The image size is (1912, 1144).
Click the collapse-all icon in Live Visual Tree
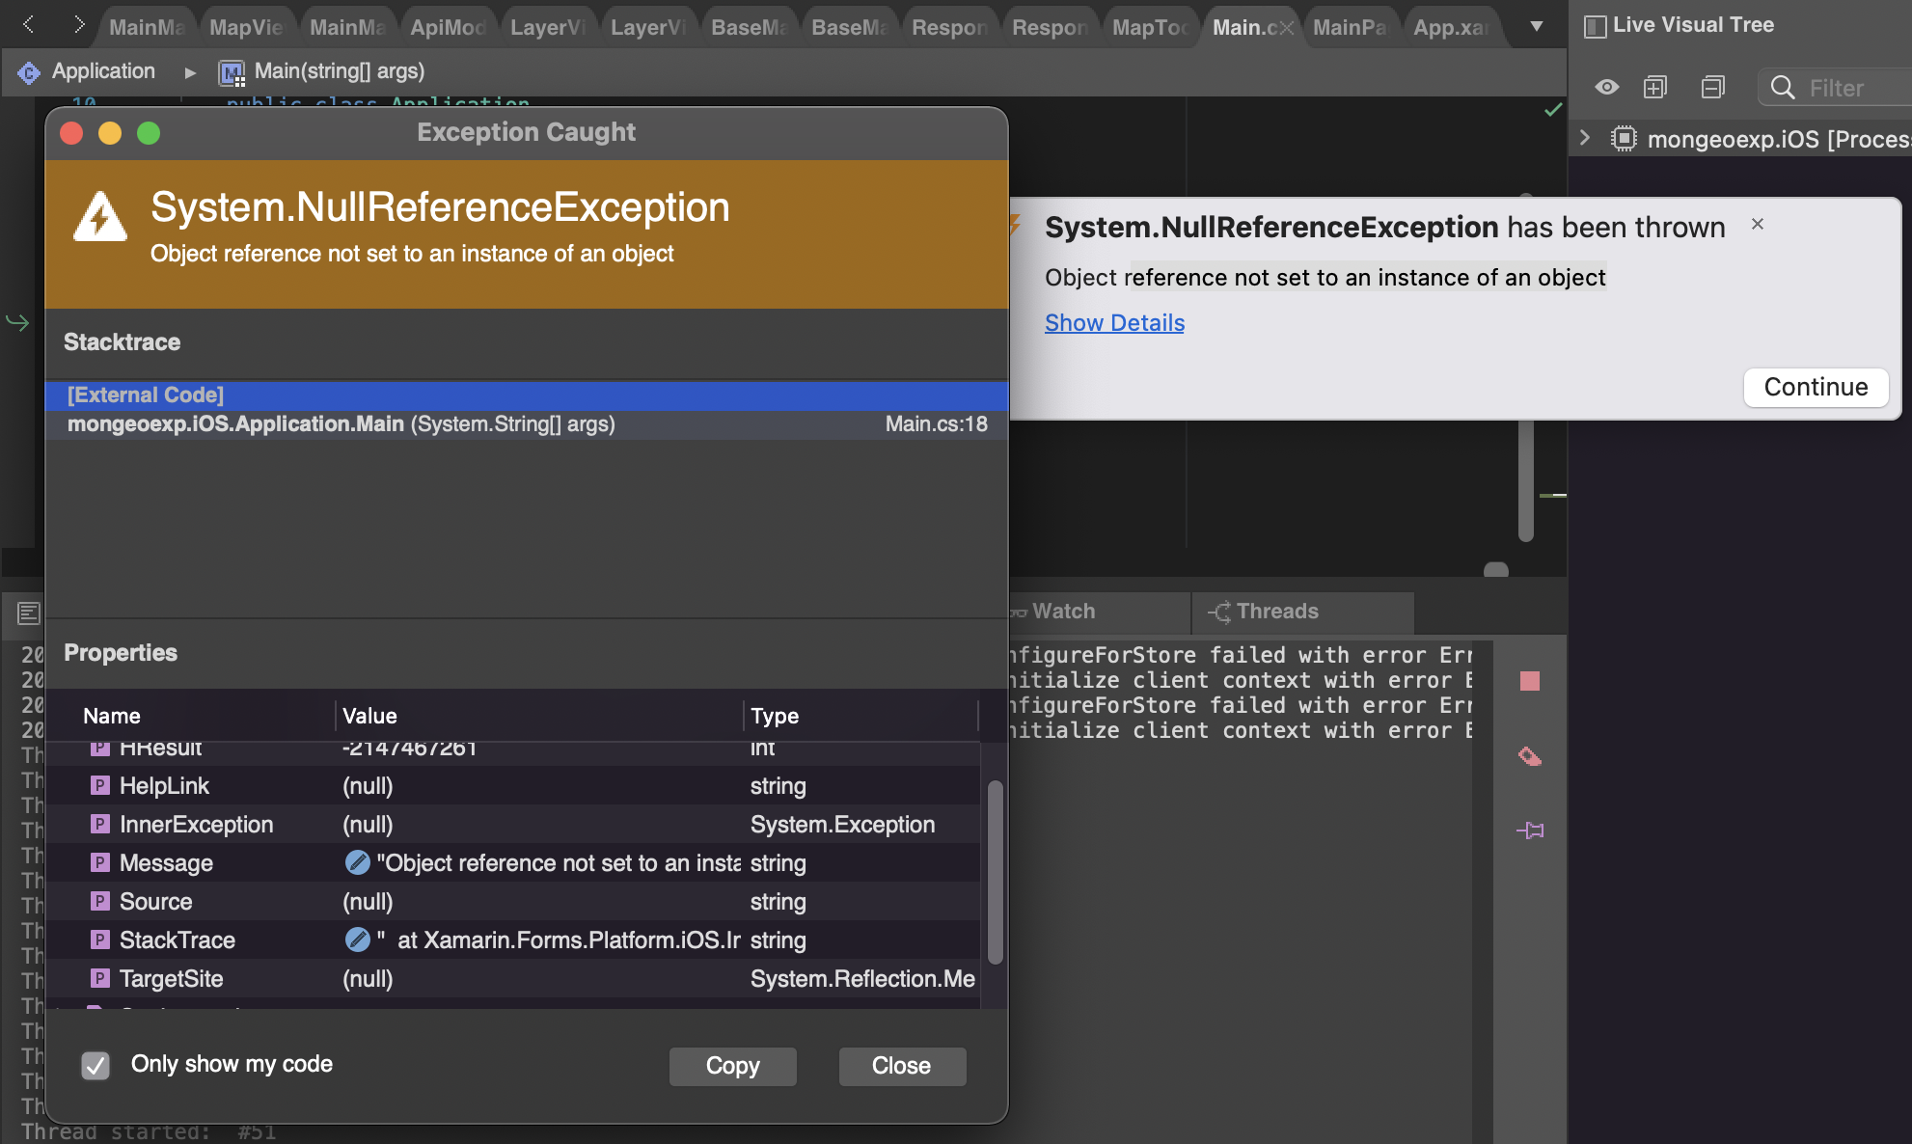[1713, 87]
